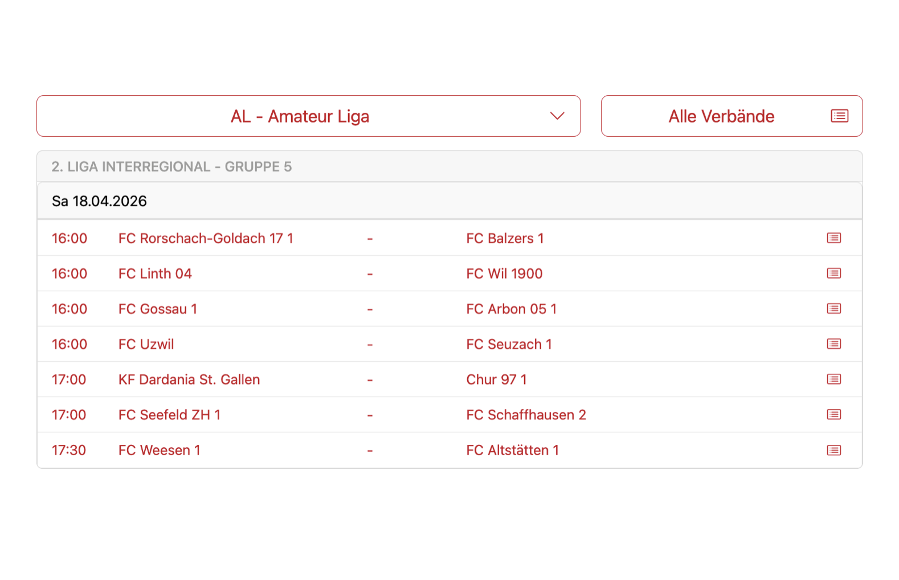Click details icon for FC Seefeld ZH match
The height and width of the screenshot is (580, 899).
pyautogui.click(x=833, y=415)
